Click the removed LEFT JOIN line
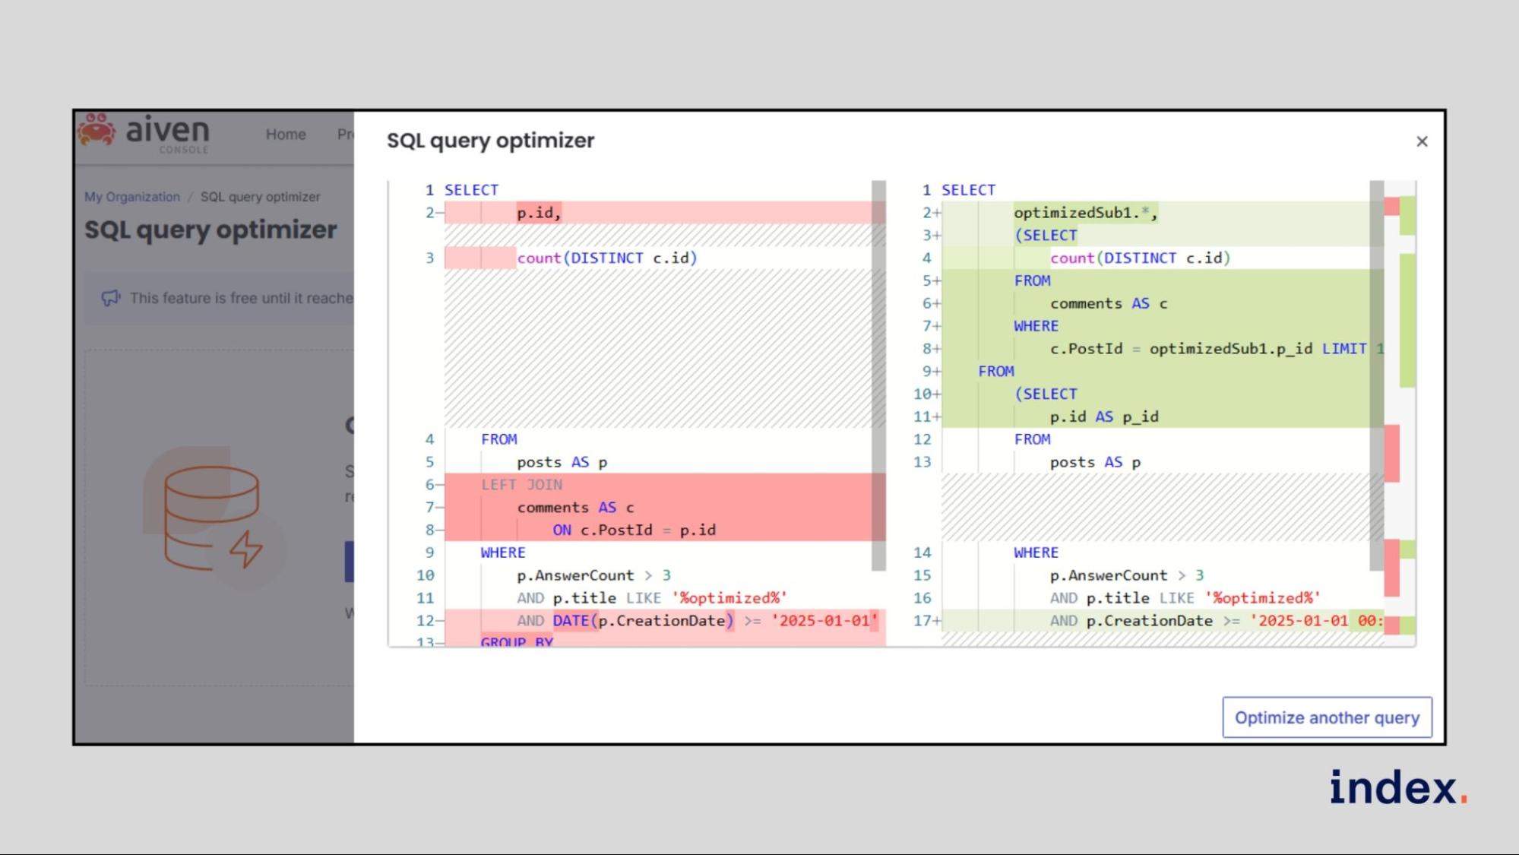Image resolution: width=1519 pixels, height=855 pixels. click(521, 485)
